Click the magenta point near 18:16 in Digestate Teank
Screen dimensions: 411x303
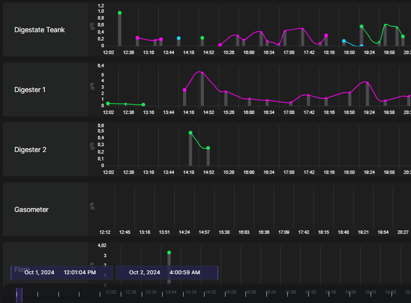(x=326, y=36)
